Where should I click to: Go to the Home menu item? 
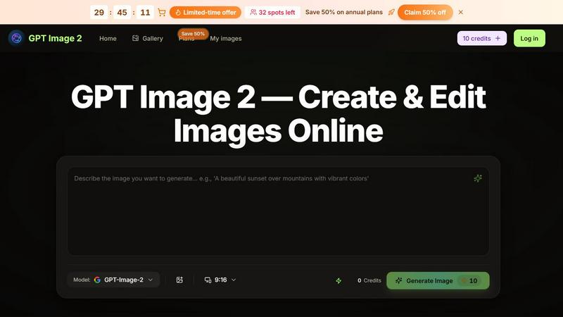108,39
